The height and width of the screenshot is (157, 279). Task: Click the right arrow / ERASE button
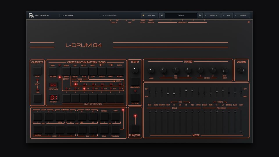click(x=111, y=71)
